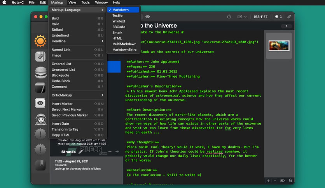Click the paperclip icon in the top toolbar
This screenshot has width=325, height=188.
(x=289, y=17)
